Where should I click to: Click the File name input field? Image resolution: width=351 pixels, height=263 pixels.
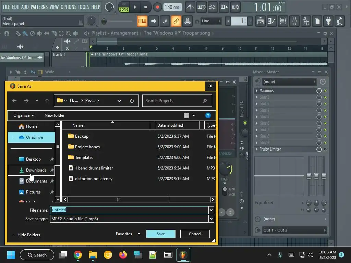click(x=129, y=210)
